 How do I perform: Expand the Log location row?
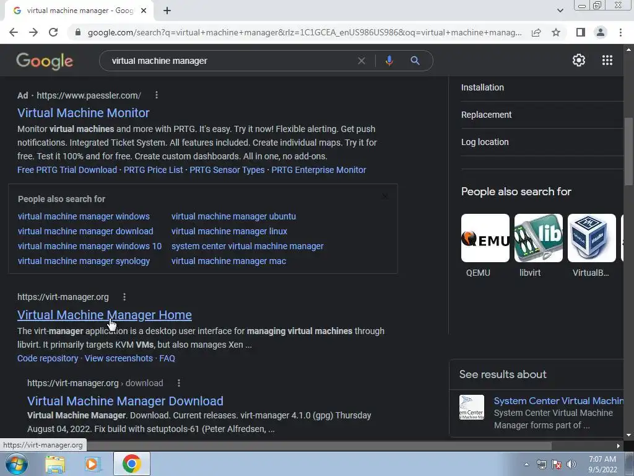[x=542, y=142]
